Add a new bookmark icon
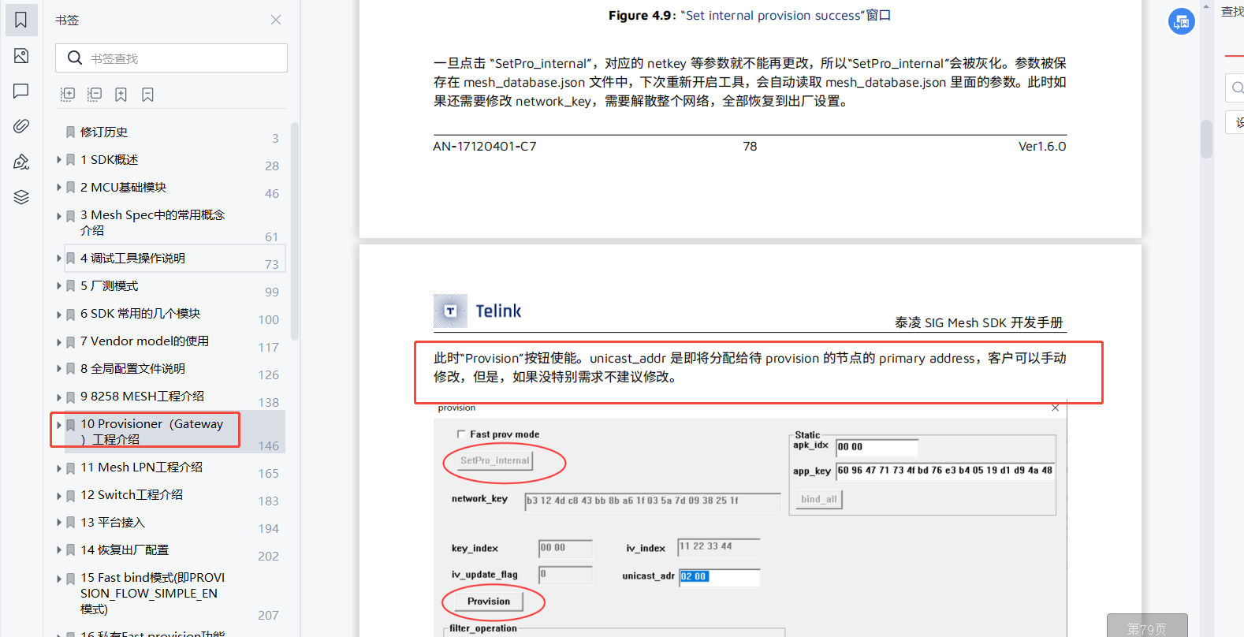The height and width of the screenshot is (637, 1244). 121,95
